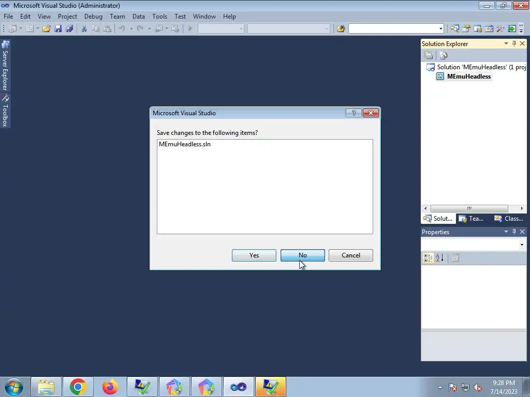
Task: Click the Navigate Forward toolbar icon
Action: (175, 29)
